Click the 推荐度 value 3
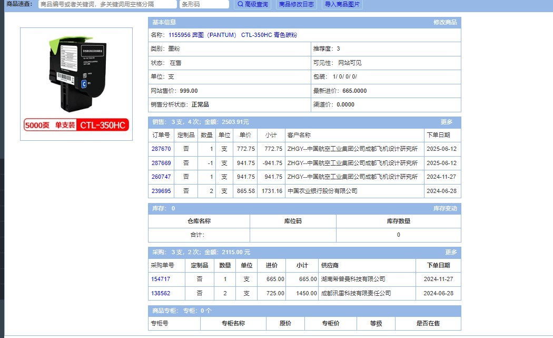Viewport: 553px width, 338px height. 338,49
